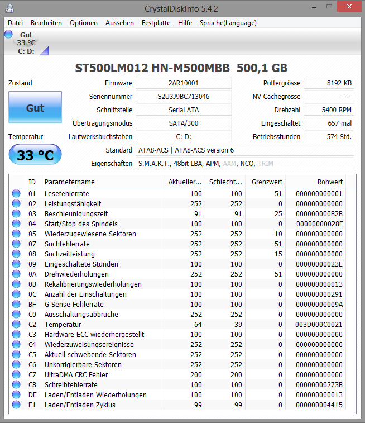Click the NV Cachegrösse field showing ----
Viewport: 365px width, 423px height.
(x=329, y=96)
